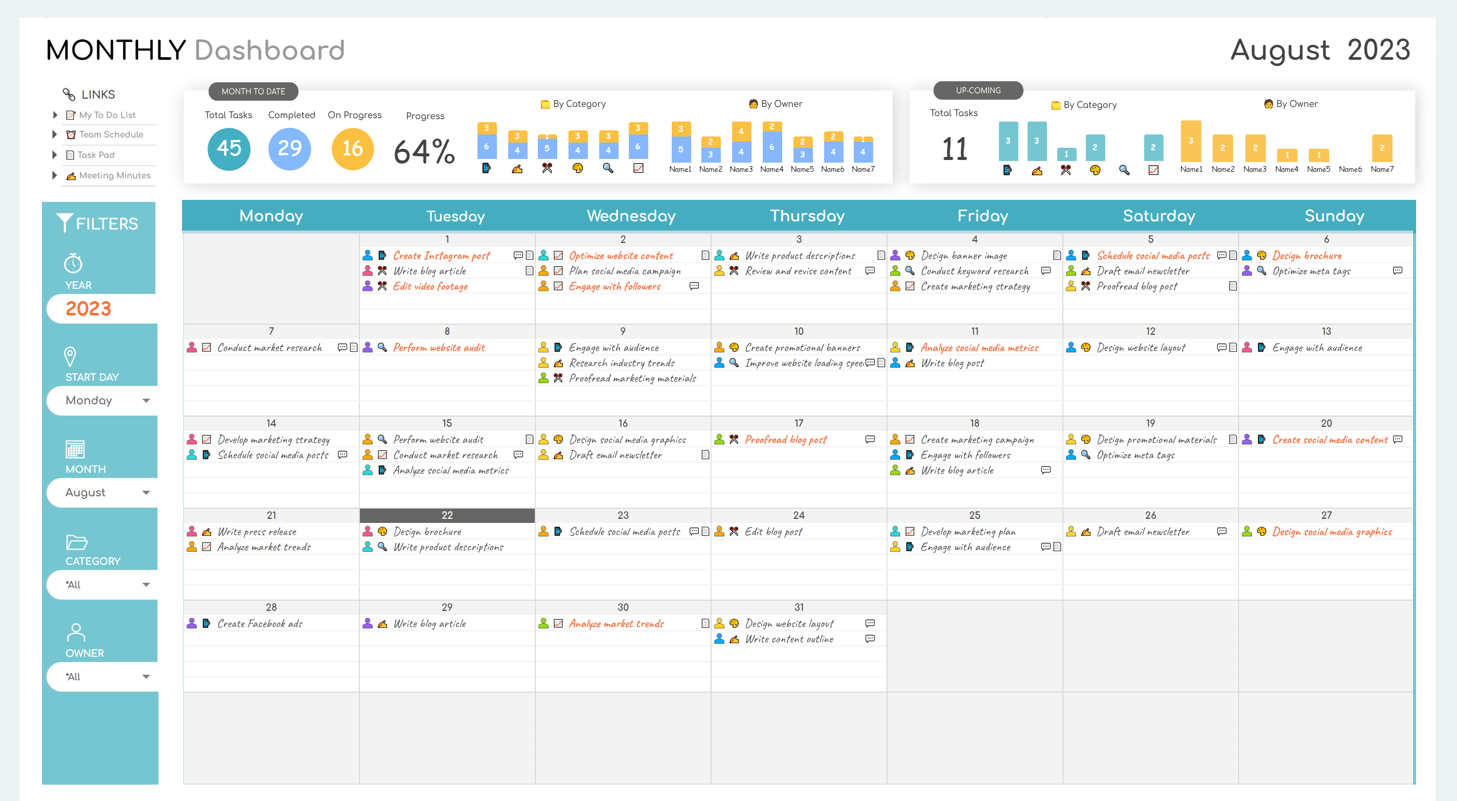
Task: Click the calendar Month icon in sidebar
Action: [x=75, y=449]
